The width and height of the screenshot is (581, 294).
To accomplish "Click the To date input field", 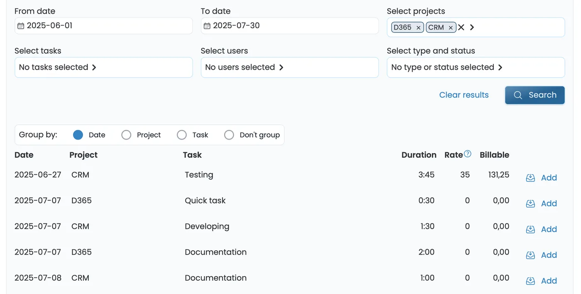I will [290, 26].
